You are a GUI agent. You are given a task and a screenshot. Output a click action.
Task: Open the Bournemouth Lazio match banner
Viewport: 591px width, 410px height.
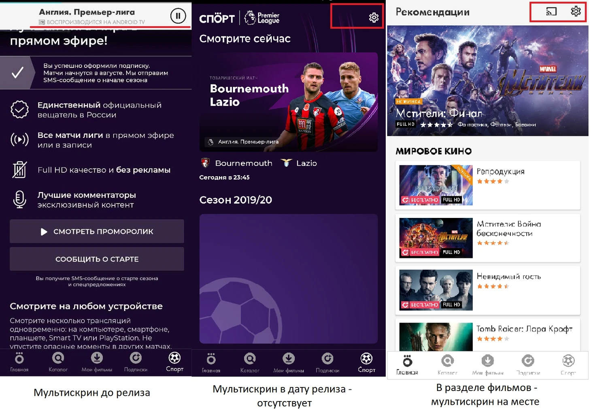pyautogui.click(x=288, y=102)
